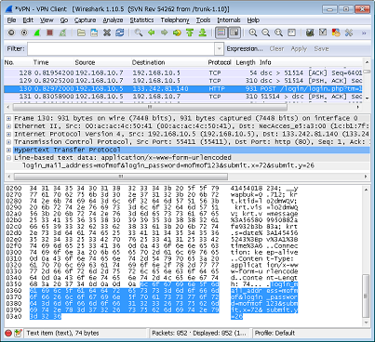
Task: Show hidden toolbar items with the chevron
Action: (x=364, y=33)
